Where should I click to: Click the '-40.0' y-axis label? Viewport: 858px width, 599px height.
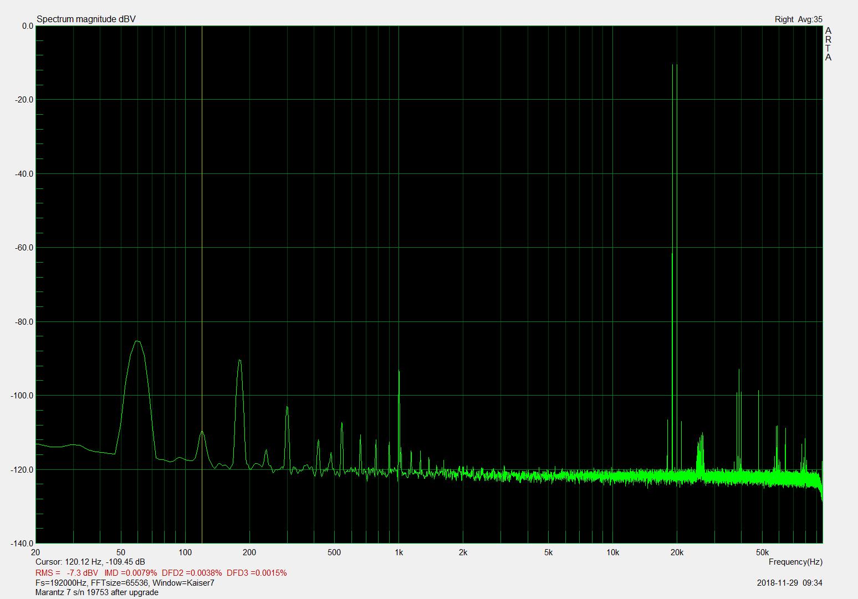(x=24, y=174)
